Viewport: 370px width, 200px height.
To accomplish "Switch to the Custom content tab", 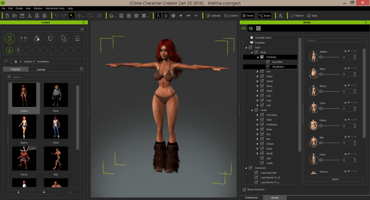I will pyautogui.click(x=41, y=69).
